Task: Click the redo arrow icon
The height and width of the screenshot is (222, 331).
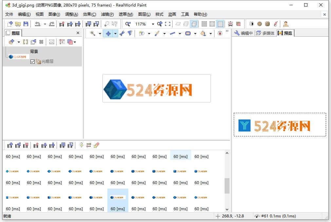Action: coord(52,24)
